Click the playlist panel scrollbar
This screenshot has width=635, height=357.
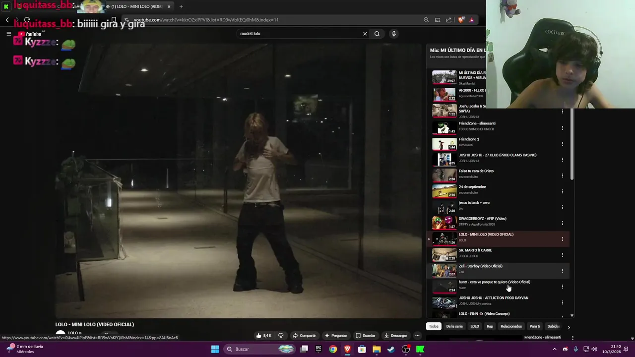572,144
